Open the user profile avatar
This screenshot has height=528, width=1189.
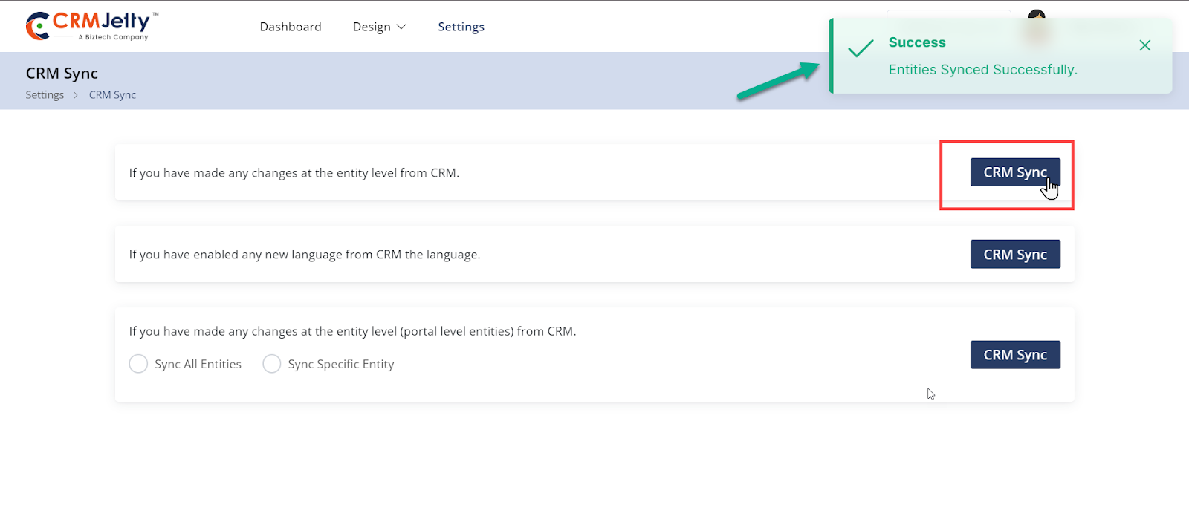point(1037,14)
